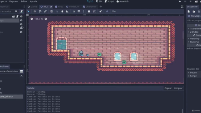Expand the Z Index section
This screenshot has width=201, height=113.
coord(194,32)
